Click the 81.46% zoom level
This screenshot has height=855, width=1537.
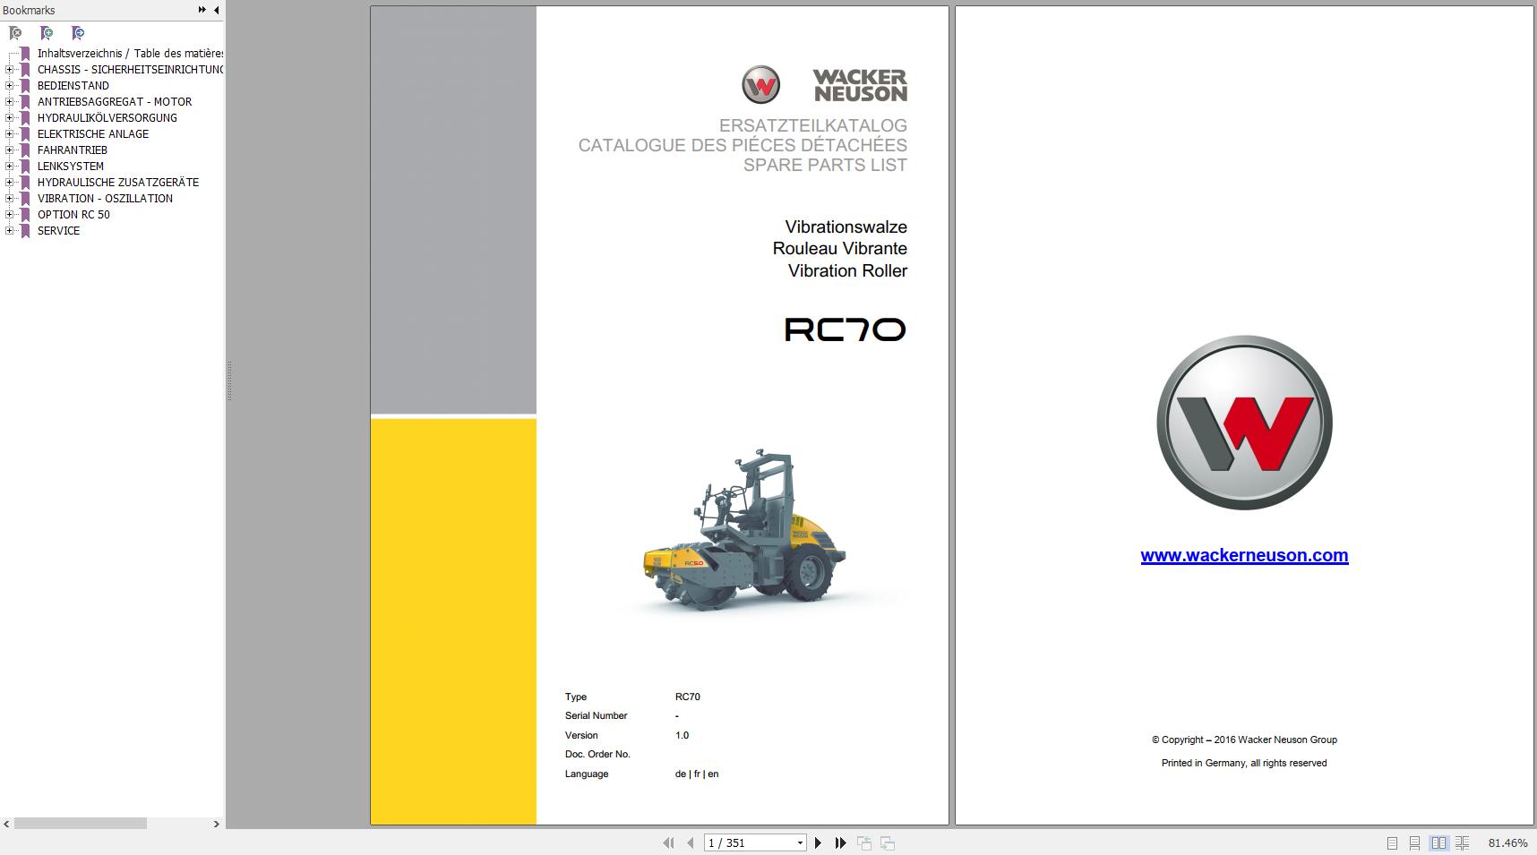[x=1507, y=842]
